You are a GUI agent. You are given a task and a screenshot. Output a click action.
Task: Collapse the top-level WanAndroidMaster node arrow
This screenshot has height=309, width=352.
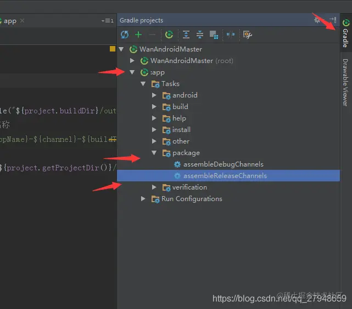(x=121, y=49)
